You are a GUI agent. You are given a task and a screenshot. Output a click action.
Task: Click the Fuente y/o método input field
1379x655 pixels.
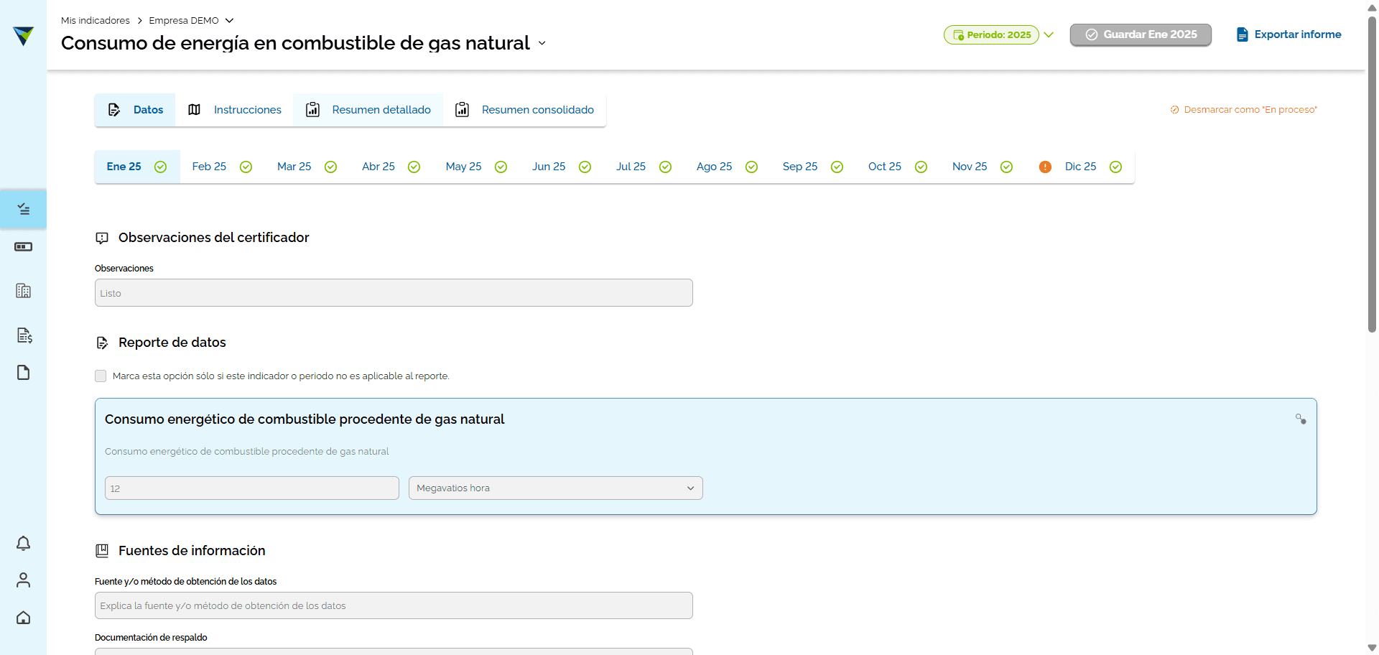(394, 605)
